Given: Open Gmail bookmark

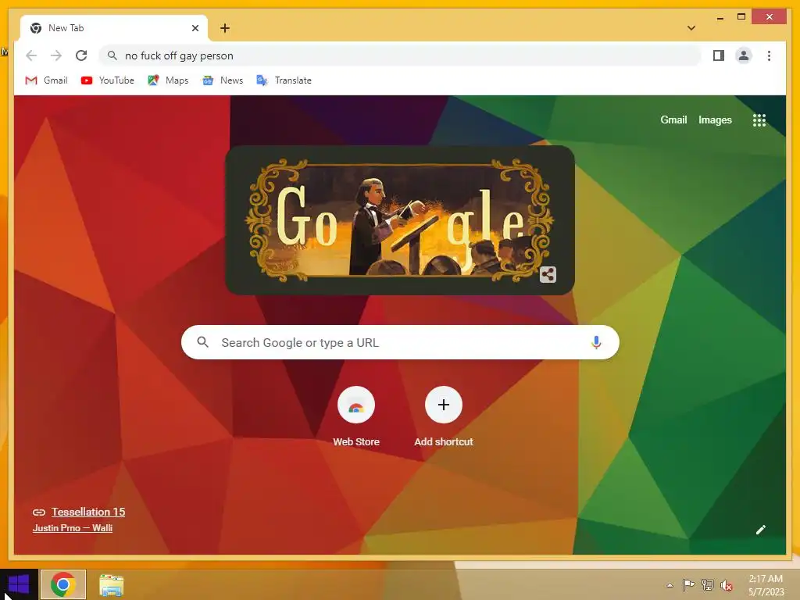Looking at the screenshot, I should [46, 80].
